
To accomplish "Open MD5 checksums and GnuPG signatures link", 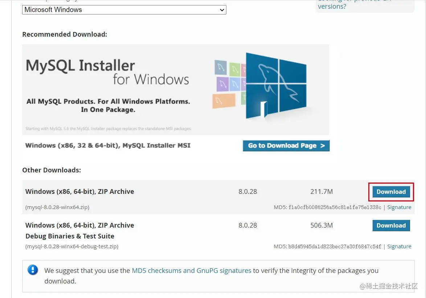I will pos(192,270).
